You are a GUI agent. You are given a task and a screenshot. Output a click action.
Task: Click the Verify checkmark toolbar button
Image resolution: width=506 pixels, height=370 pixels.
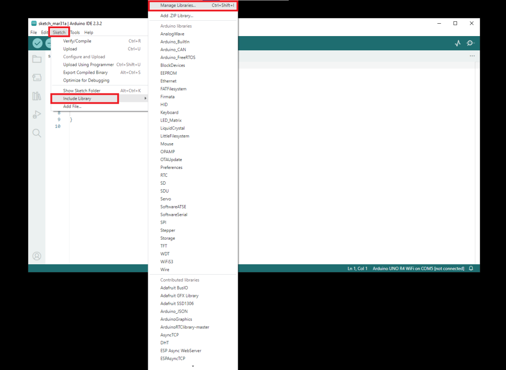(38, 43)
